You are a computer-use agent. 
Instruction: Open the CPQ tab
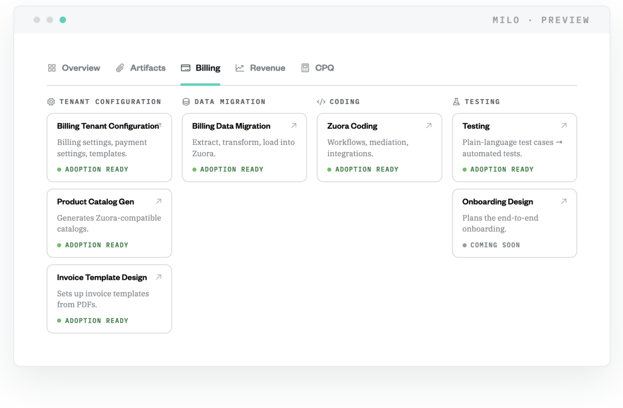coord(318,68)
